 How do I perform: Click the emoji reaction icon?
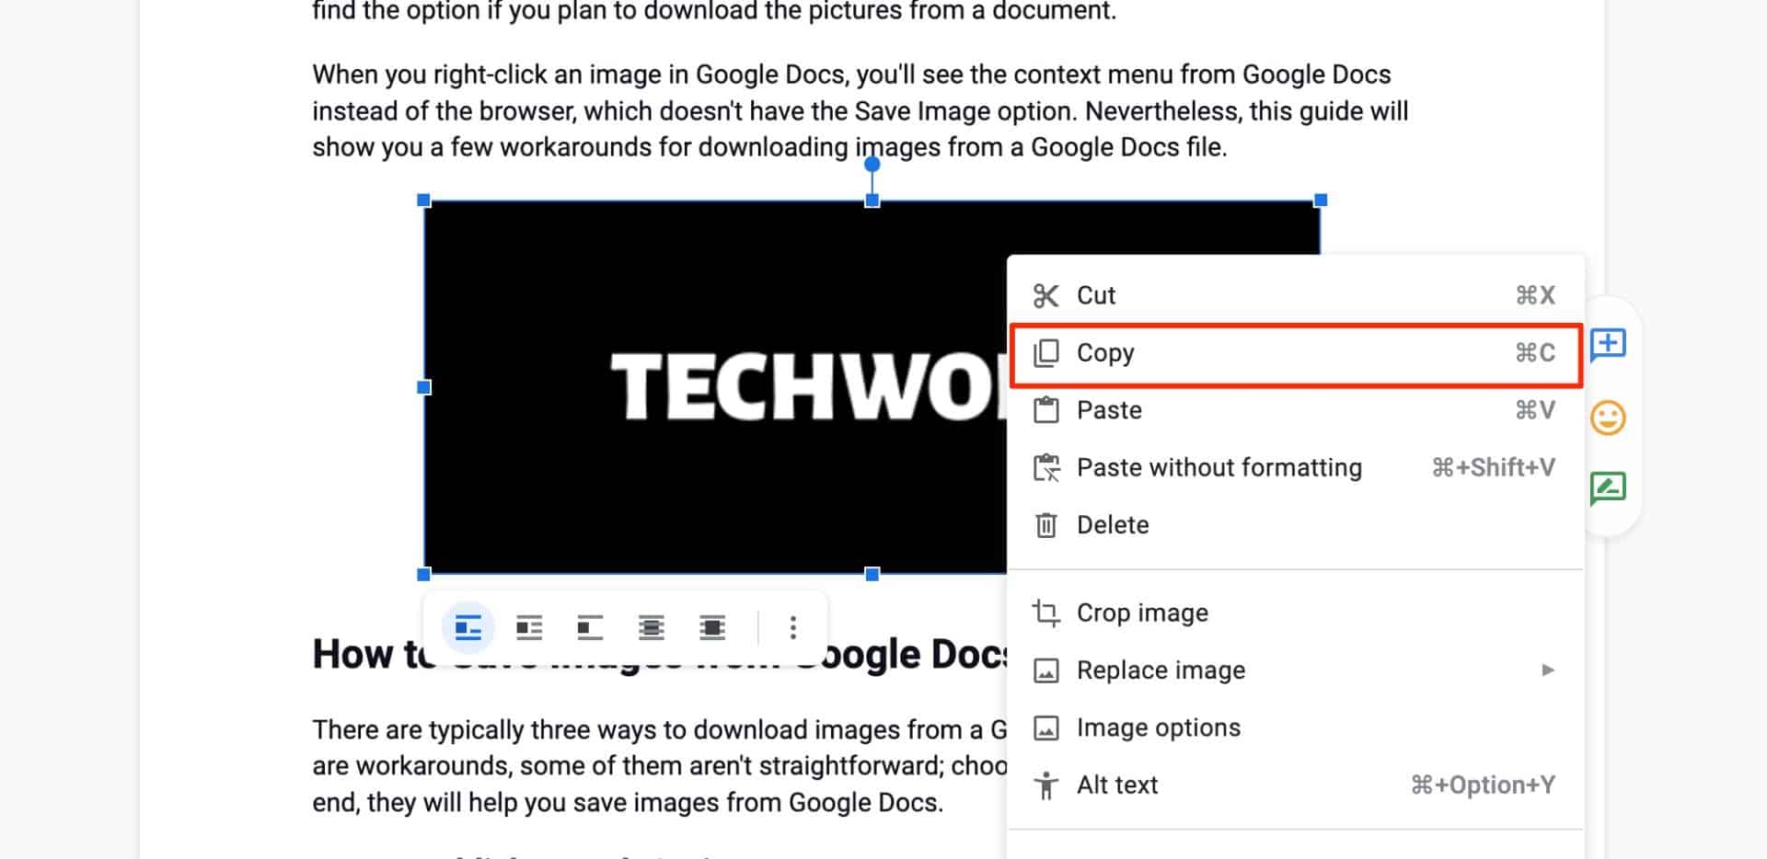(1608, 417)
